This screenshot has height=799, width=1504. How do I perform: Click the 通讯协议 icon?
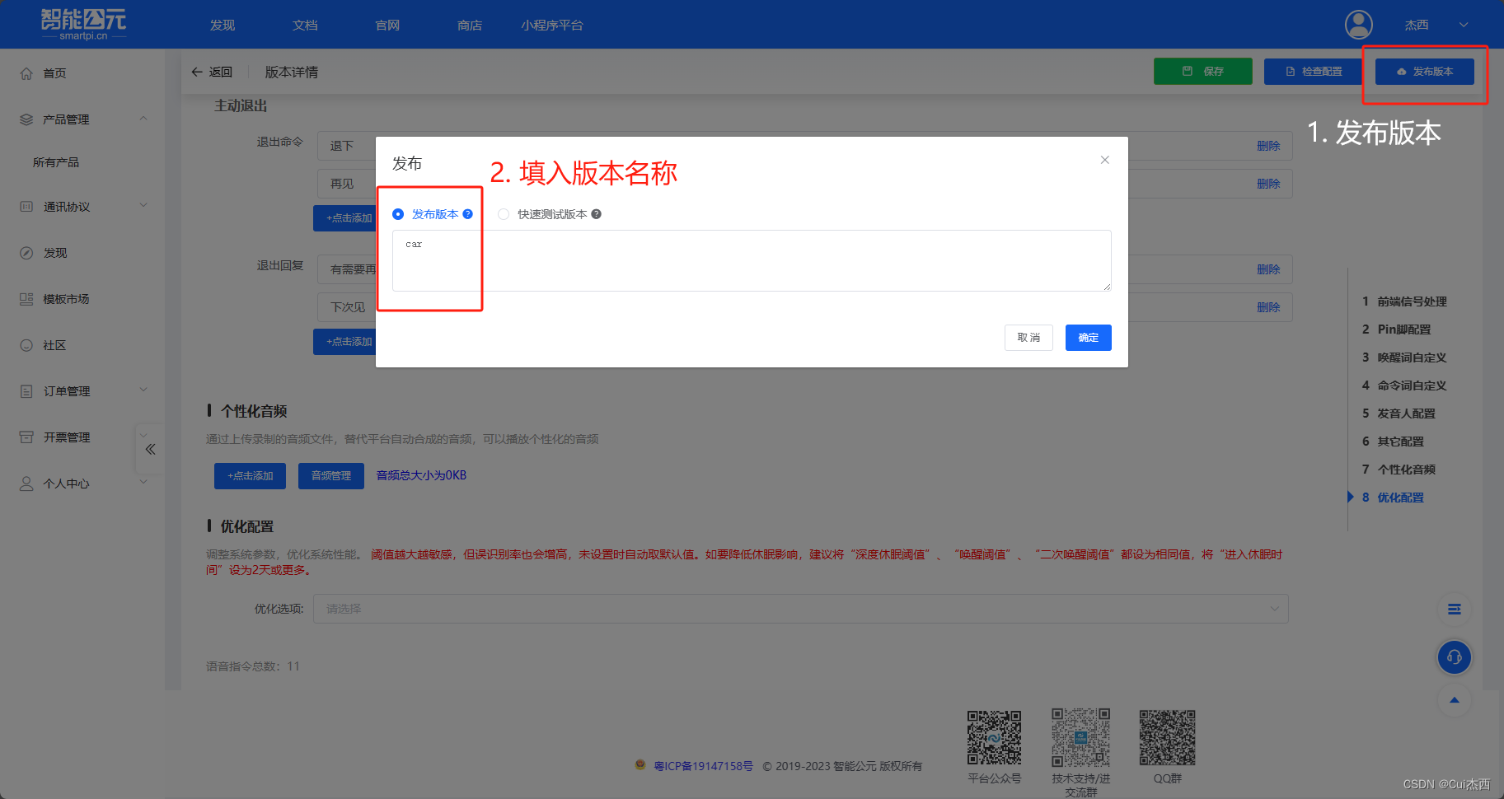(x=26, y=207)
